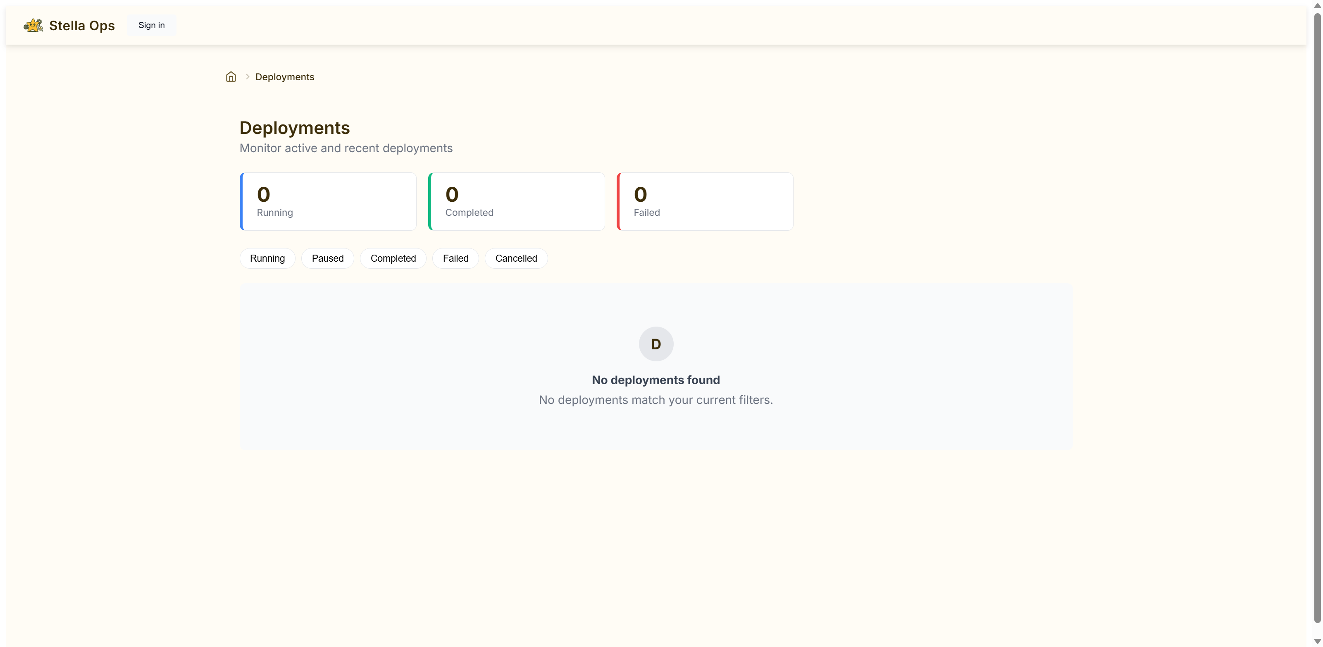Open the Stella Ops brand title link

[x=82, y=26]
